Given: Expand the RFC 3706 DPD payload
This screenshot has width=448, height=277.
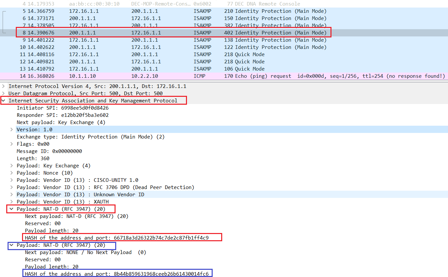Looking at the screenshot, I should [12, 187].
